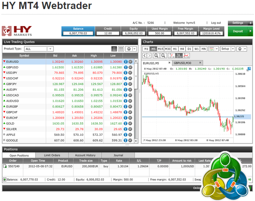The height and width of the screenshot is (201, 255).
Task: Open the Journal tab
Action: click(118, 155)
